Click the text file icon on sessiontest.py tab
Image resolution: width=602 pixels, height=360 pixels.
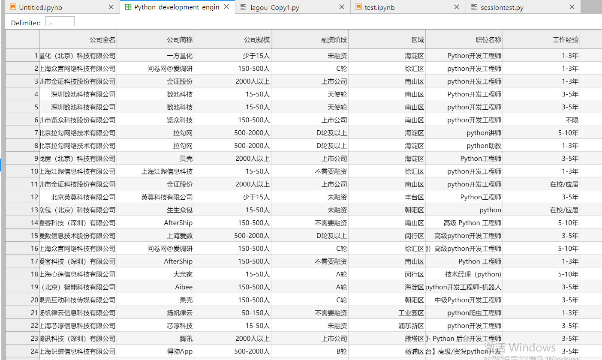[473, 7]
